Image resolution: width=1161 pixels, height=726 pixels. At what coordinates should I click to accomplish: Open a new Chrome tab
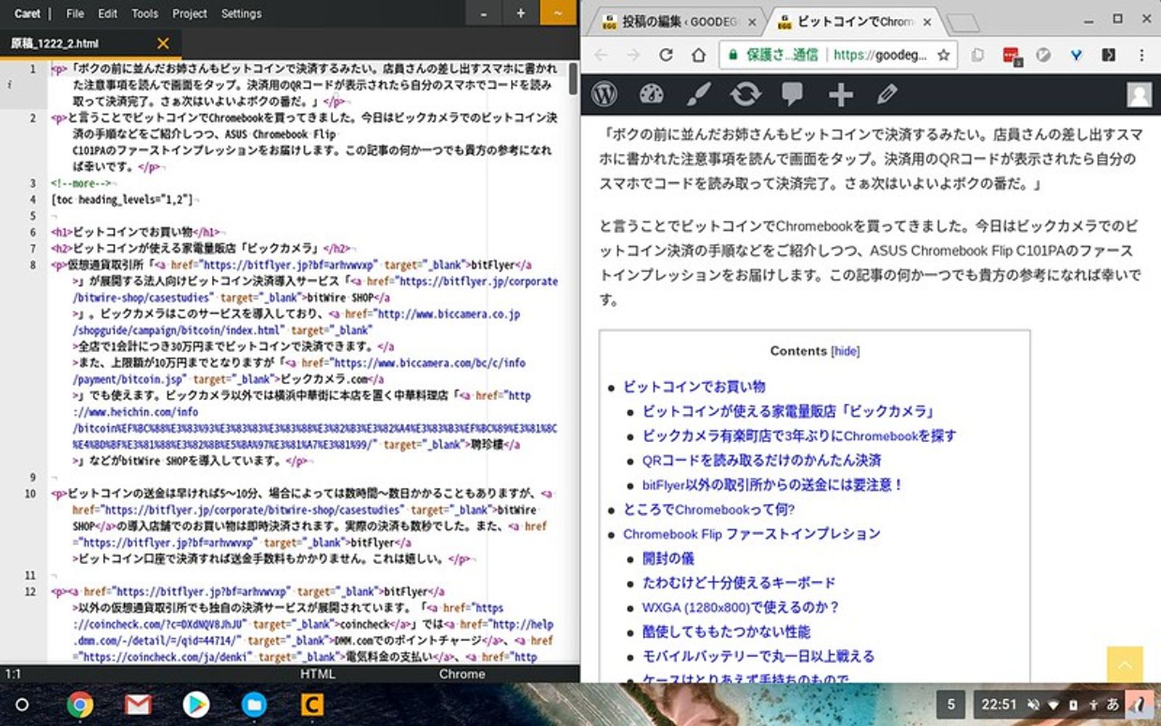[x=964, y=23]
